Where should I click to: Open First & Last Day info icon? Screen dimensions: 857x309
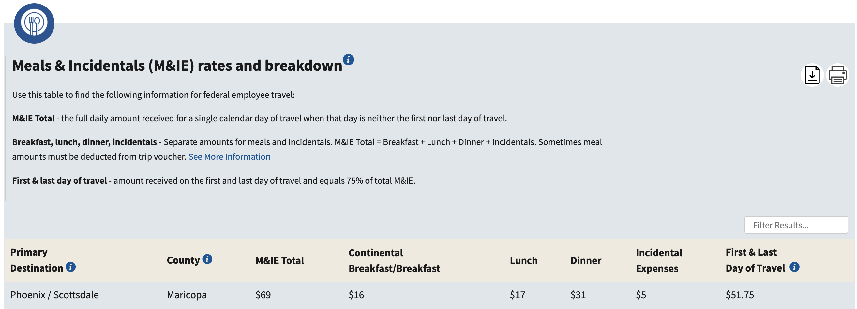click(794, 267)
